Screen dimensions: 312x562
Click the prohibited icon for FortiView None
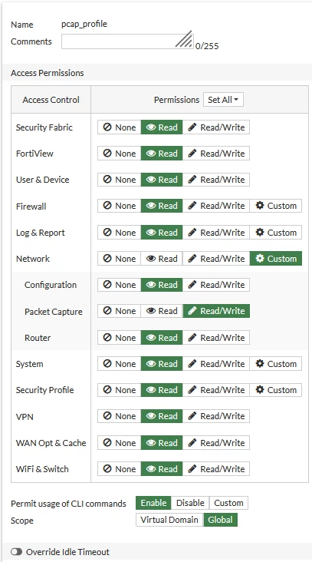click(x=107, y=154)
